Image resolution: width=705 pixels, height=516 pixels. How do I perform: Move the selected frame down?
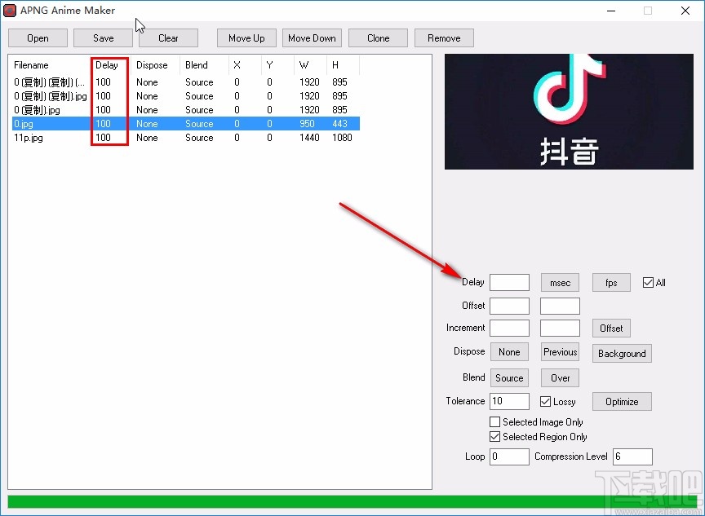(312, 37)
